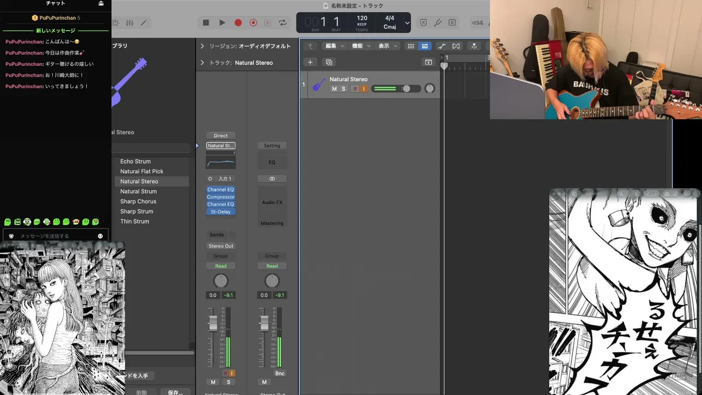Mute the Natural Stereo track header

click(335, 89)
